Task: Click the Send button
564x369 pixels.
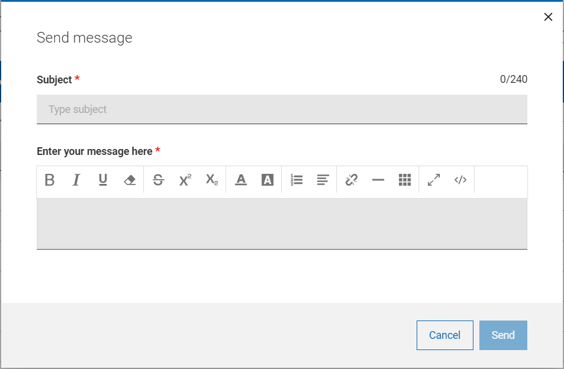Action: point(502,335)
